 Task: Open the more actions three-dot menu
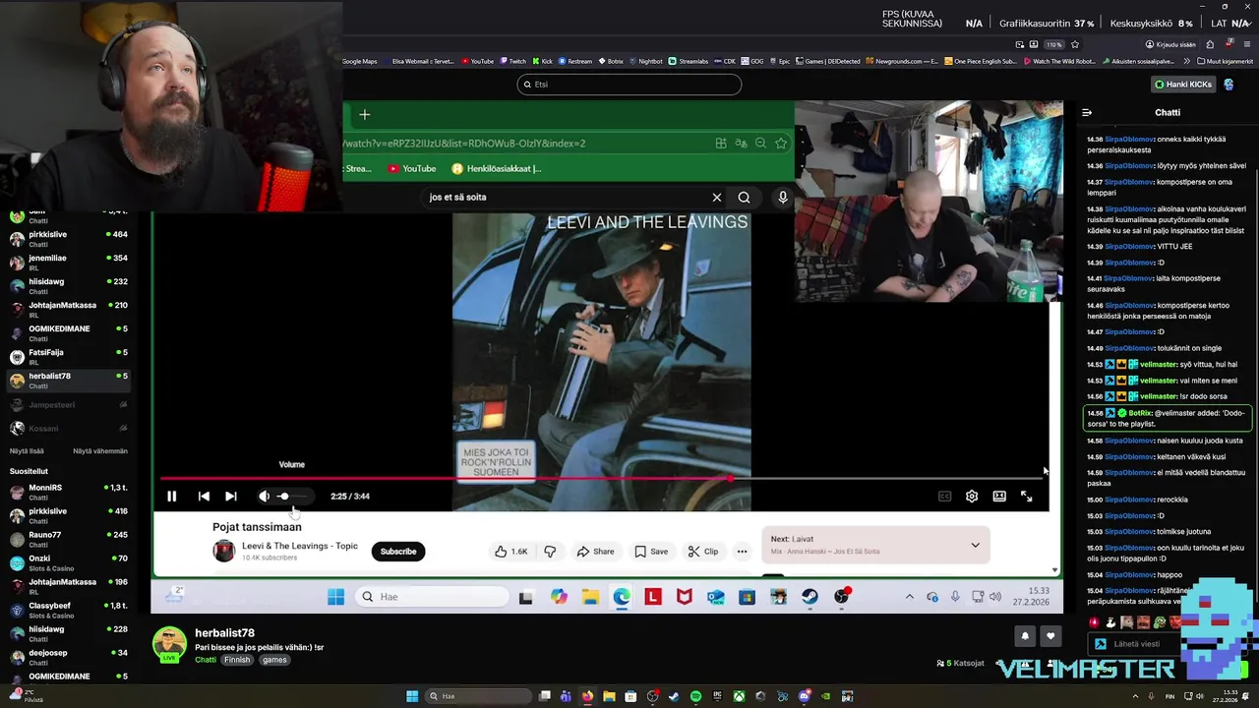coord(743,552)
